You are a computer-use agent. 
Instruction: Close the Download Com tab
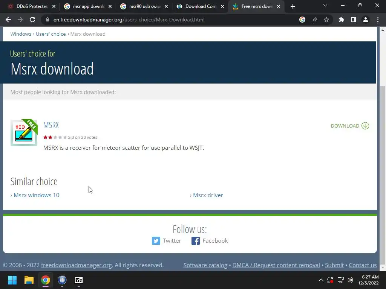coord(222,6)
